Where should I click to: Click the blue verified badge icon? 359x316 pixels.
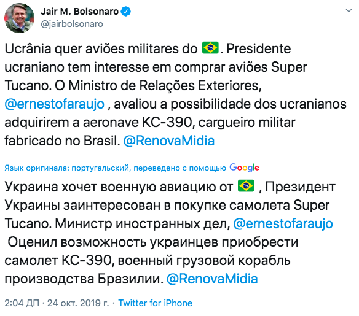point(125,12)
